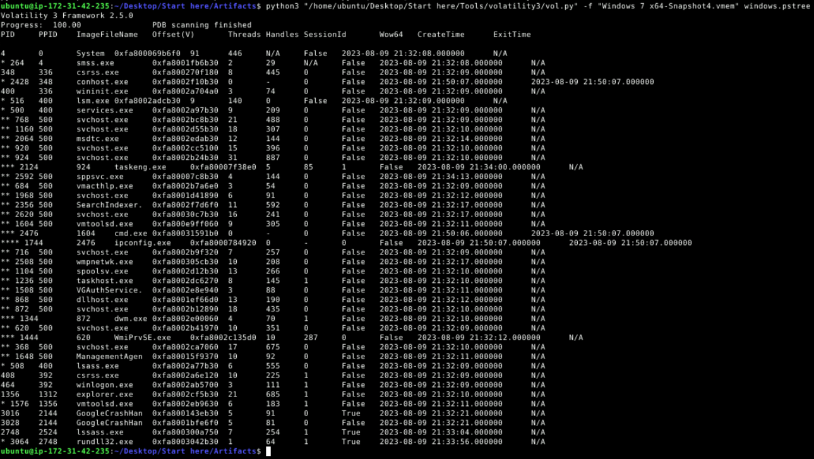Viewport: 814px width, 459px height.
Task: Select the windows.pstree plugin argument
Action: click(x=777, y=6)
